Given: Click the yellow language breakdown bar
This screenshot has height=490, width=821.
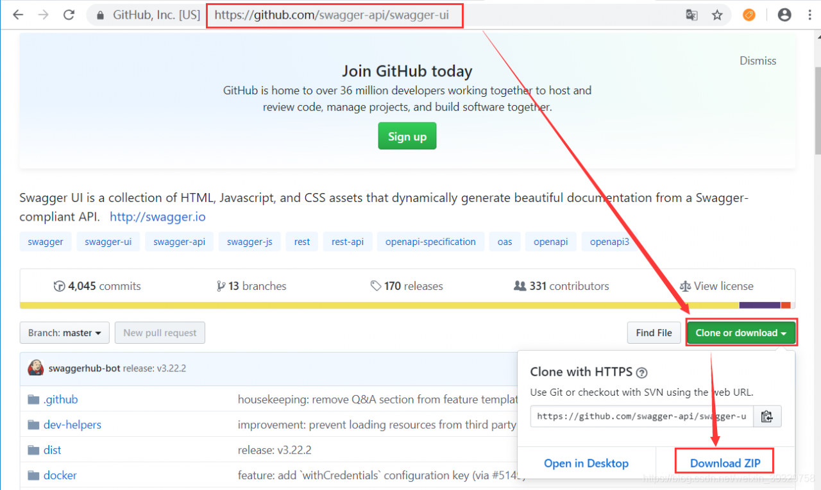Looking at the screenshot, I should (x=379, y=305).
